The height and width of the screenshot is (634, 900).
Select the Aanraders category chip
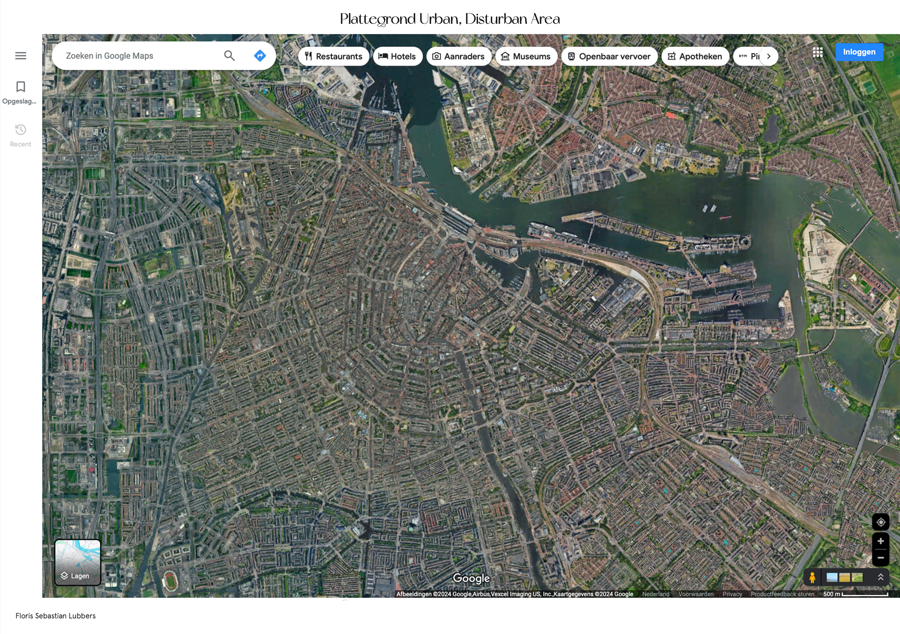[458, 56]
